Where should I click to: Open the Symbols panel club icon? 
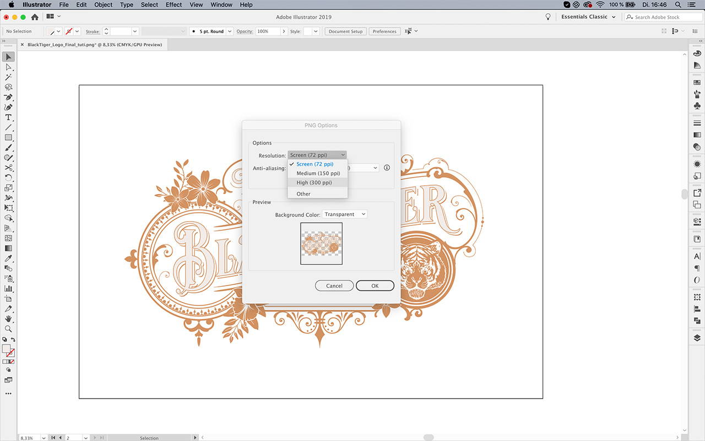[x=697, y=105]
